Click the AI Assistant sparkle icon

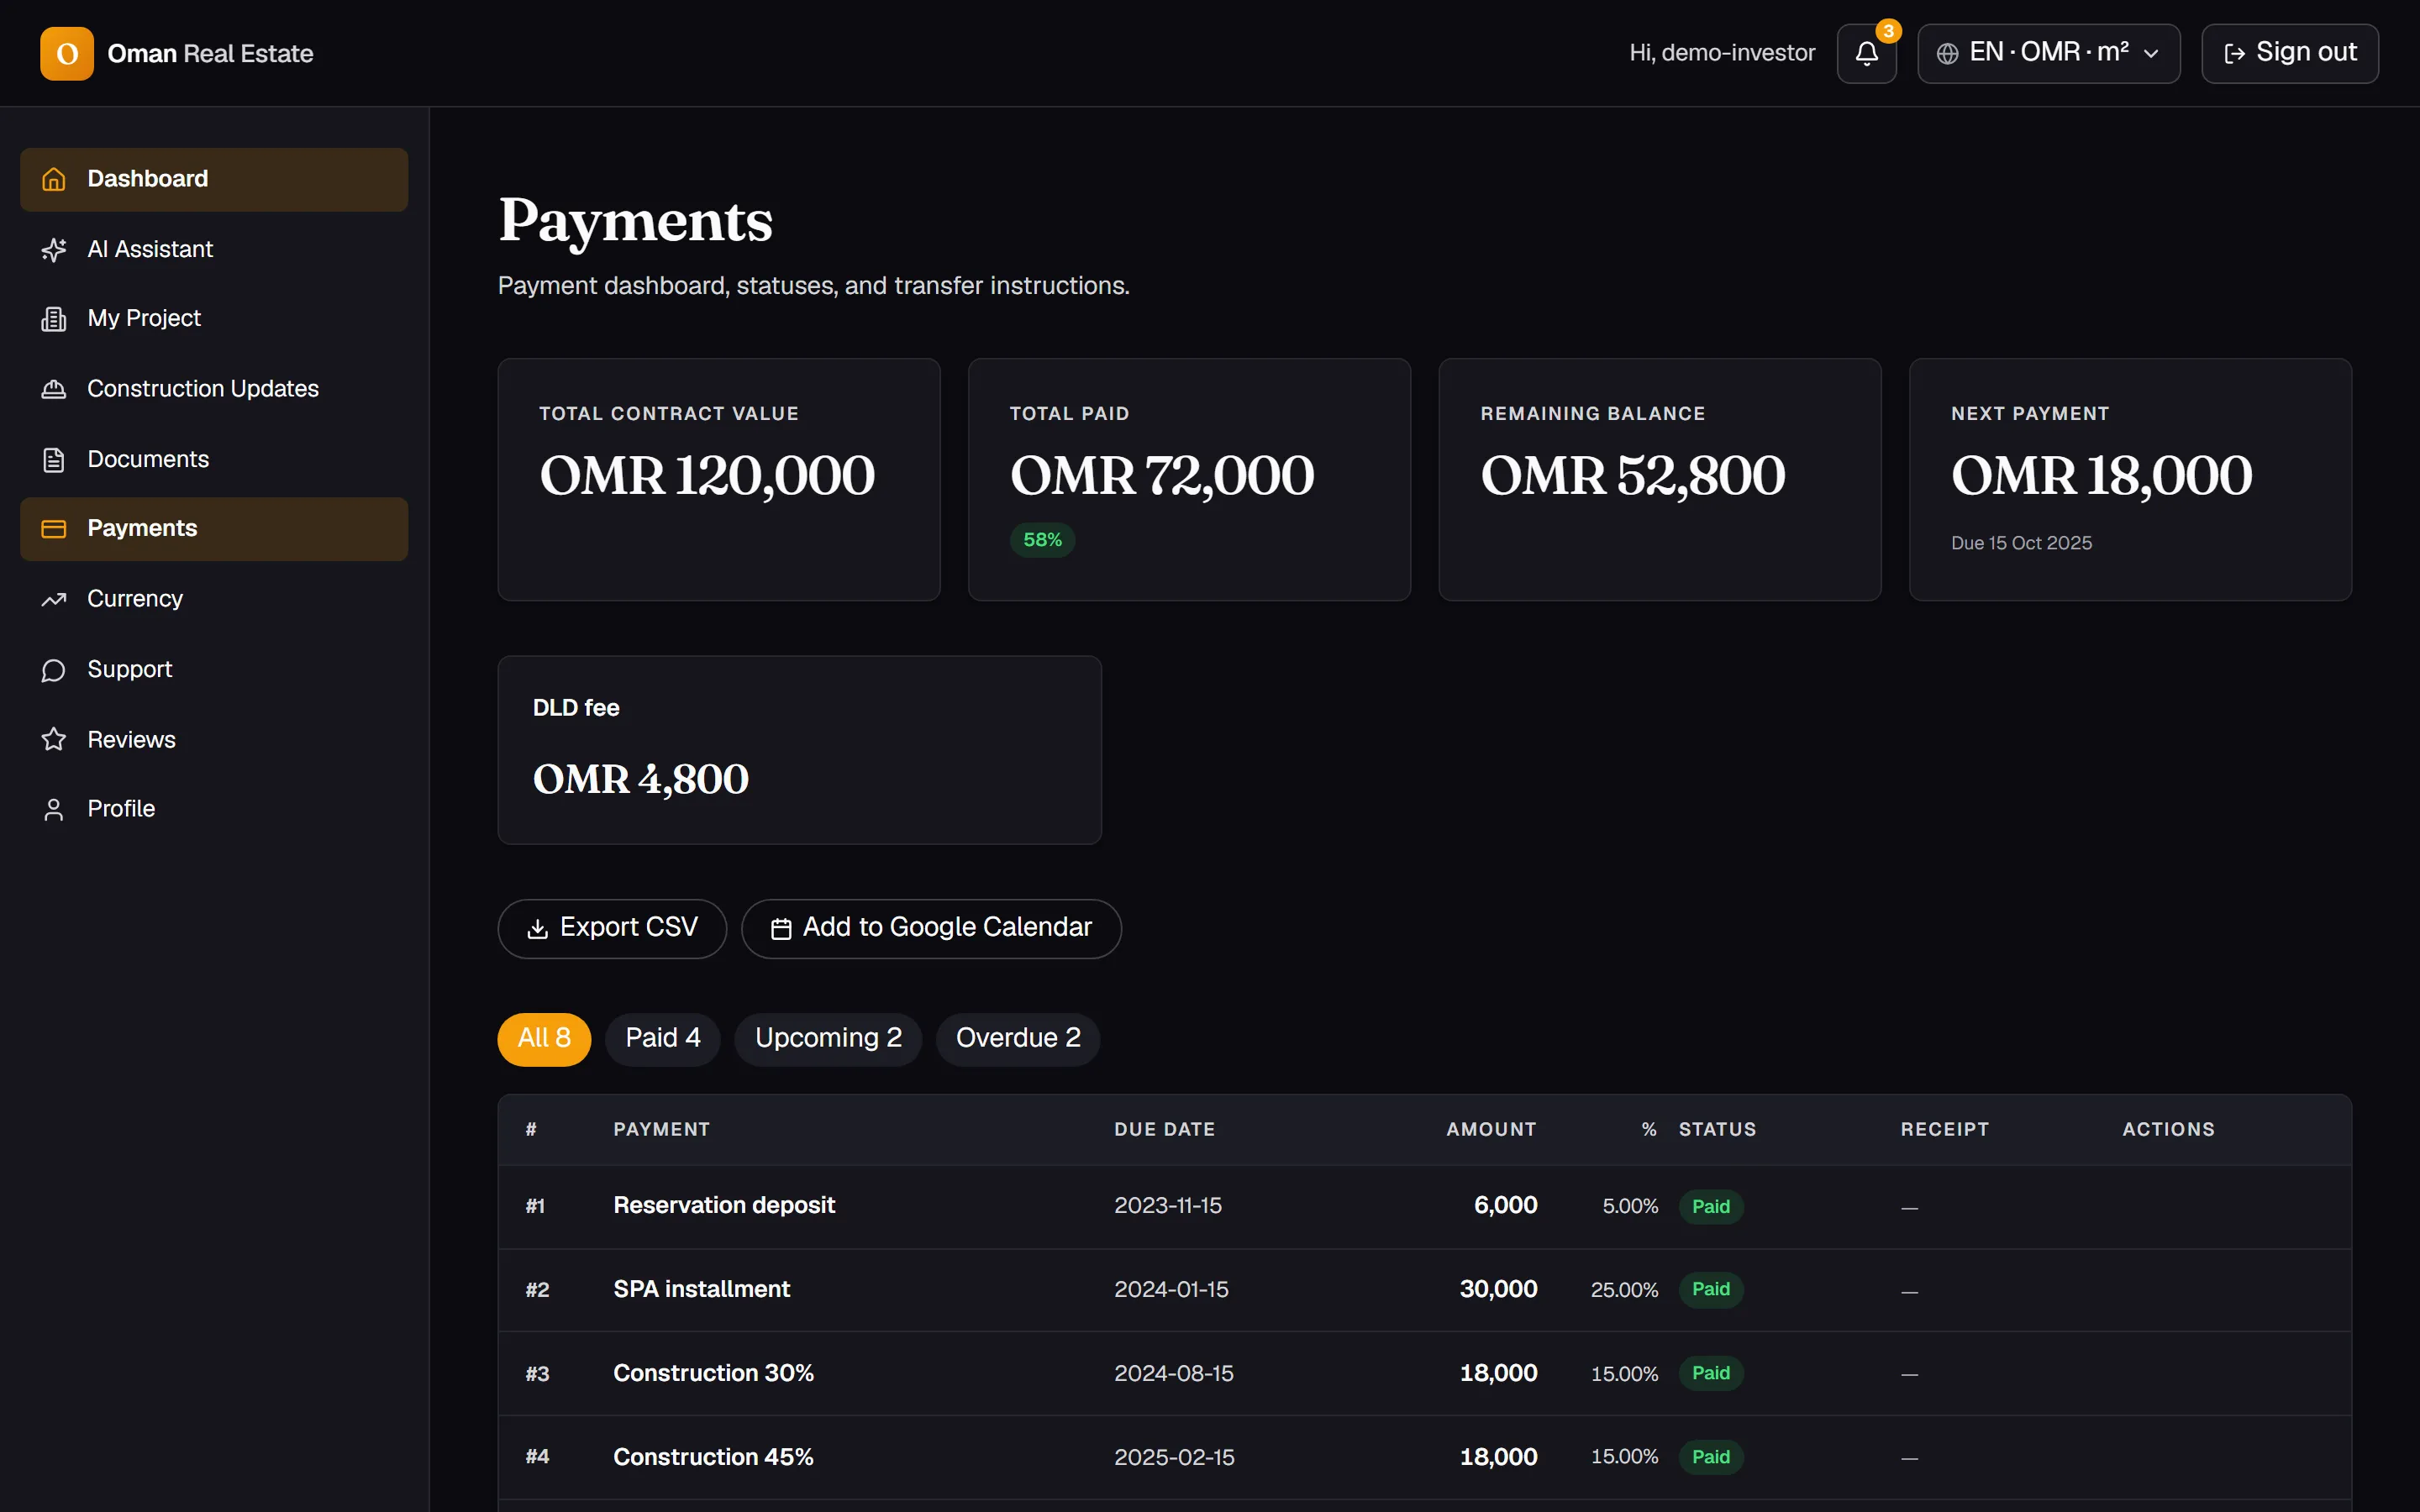click(x=54, y=249)
